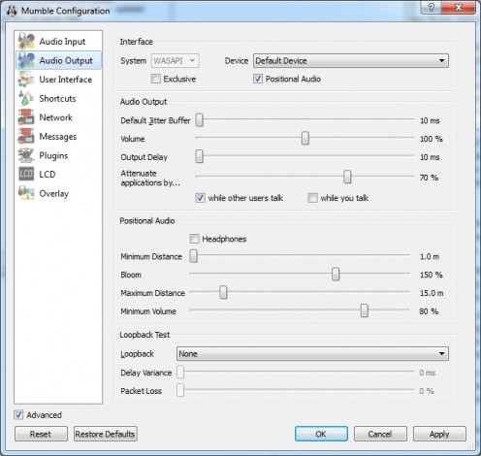Click the Packet Loss slider handle

pyautogui.click(x=180, y=390)
